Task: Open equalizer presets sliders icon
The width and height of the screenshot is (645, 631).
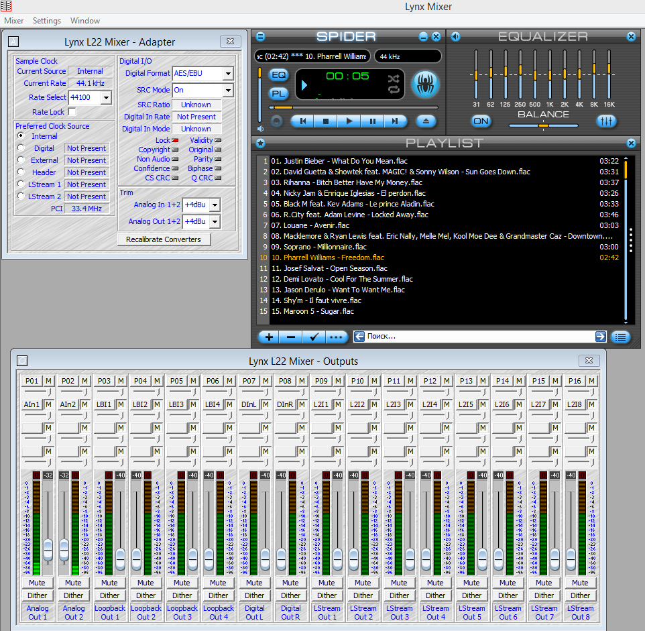Action: click(606, 121)
